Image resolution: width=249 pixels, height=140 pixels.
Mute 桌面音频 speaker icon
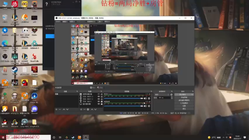145,106
